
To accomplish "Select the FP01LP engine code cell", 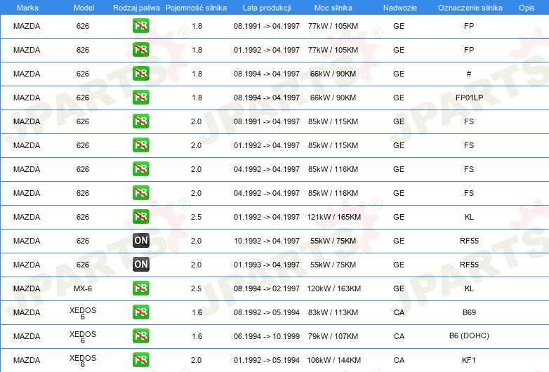I will (x=469, y=98).
